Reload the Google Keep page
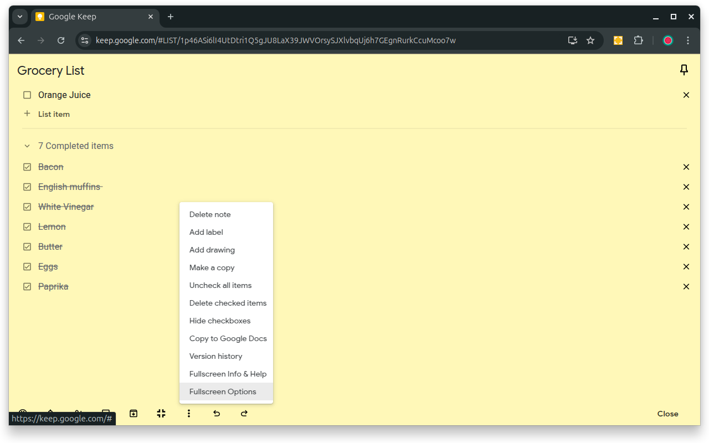709x443 pixels. pos(61,40)
